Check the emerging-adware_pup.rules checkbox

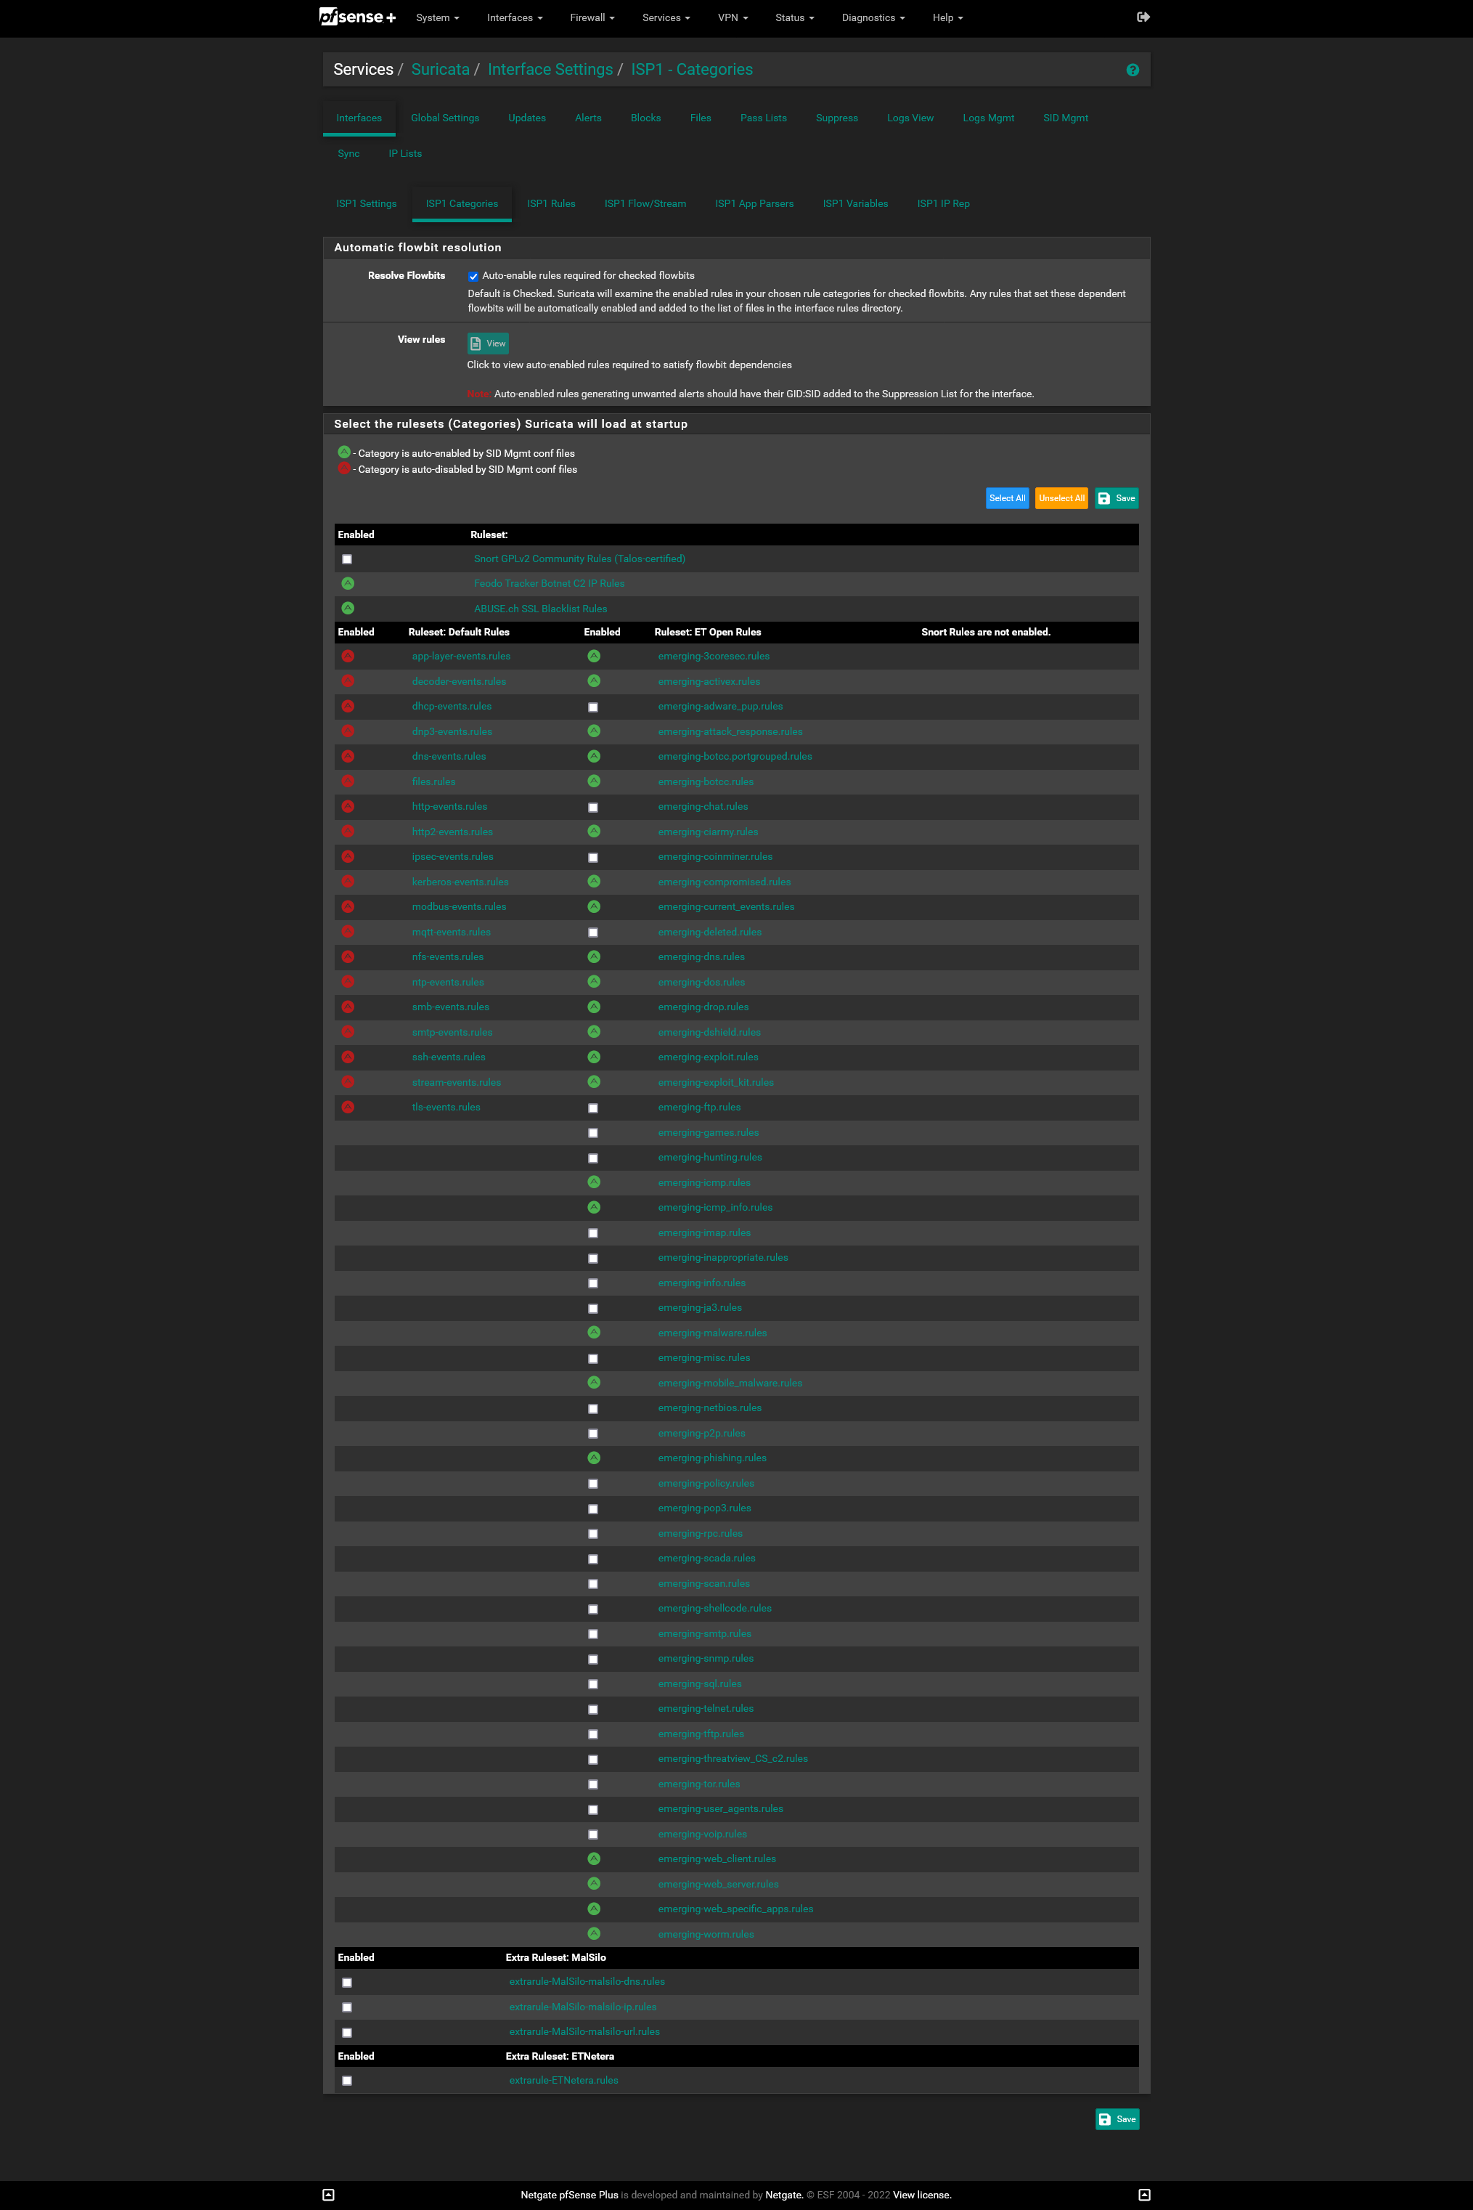(x=593, y=707)
